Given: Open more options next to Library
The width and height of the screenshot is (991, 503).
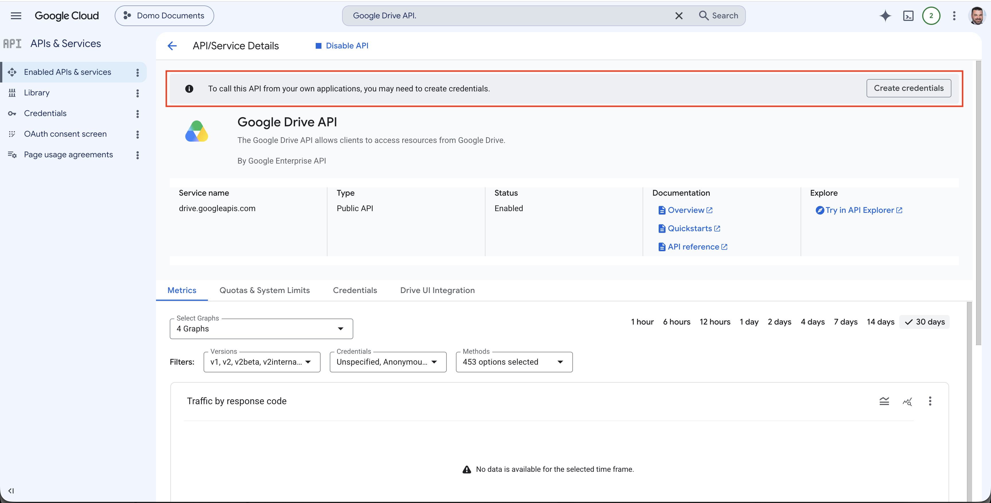Looking at the screenshot, I should click(137, 93).
